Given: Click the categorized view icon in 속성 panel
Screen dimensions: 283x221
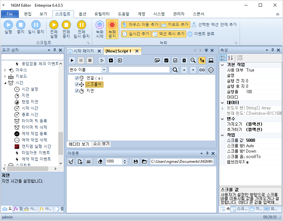Looking at the screenshot, I should (223, 58).
